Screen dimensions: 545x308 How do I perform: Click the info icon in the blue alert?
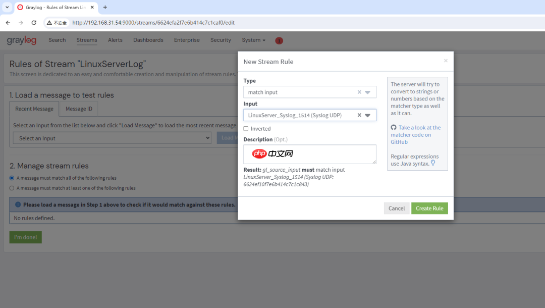18,204
